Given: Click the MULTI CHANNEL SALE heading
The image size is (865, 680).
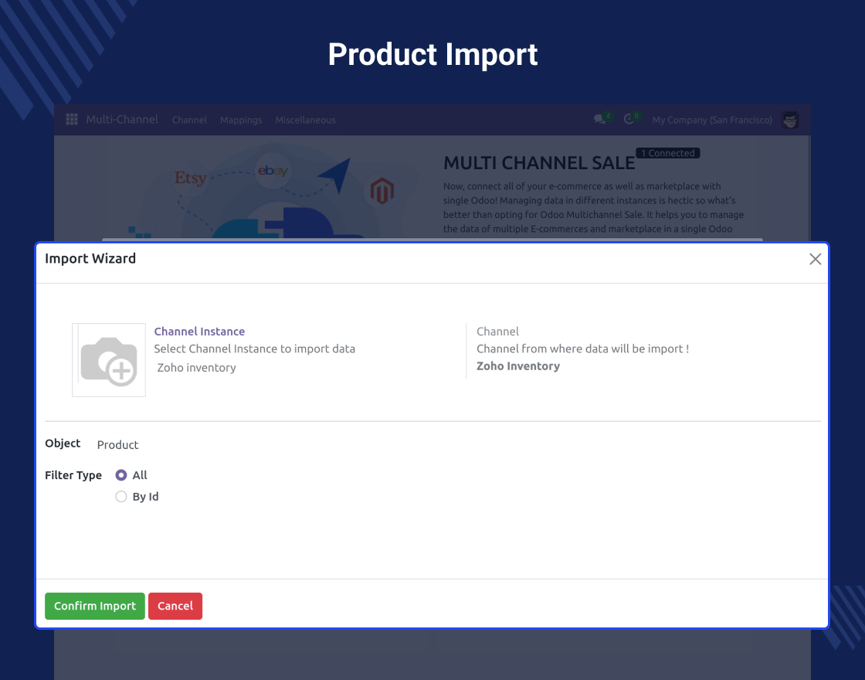Looking at the screenshot, I should point(539,163).
